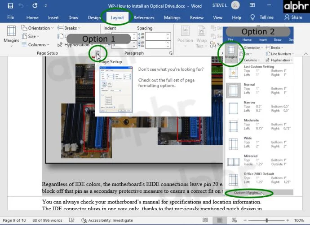Click the 88 of 996 words counter

click(x=47, y=220)
